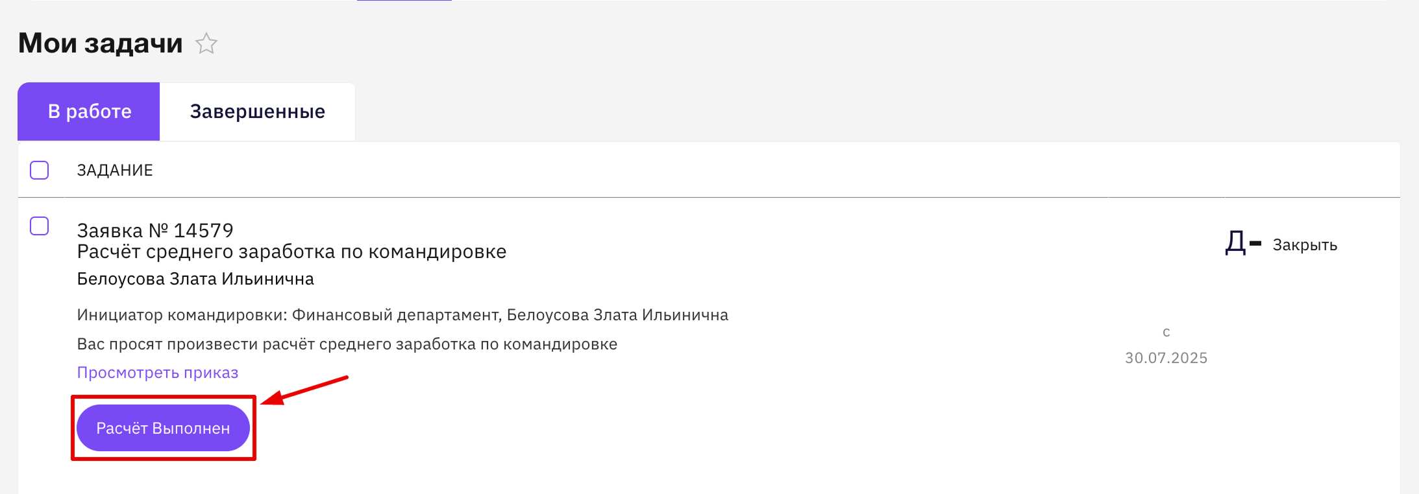The width and height of the screenshot is (1419, 494).
Task: Click the Д- icon beside Закрыть
Action: tap(1243, 243)
